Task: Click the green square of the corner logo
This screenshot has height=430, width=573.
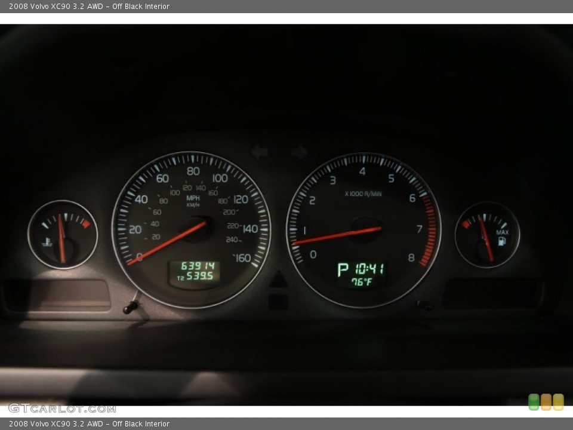Action: [x=534, y=402]
